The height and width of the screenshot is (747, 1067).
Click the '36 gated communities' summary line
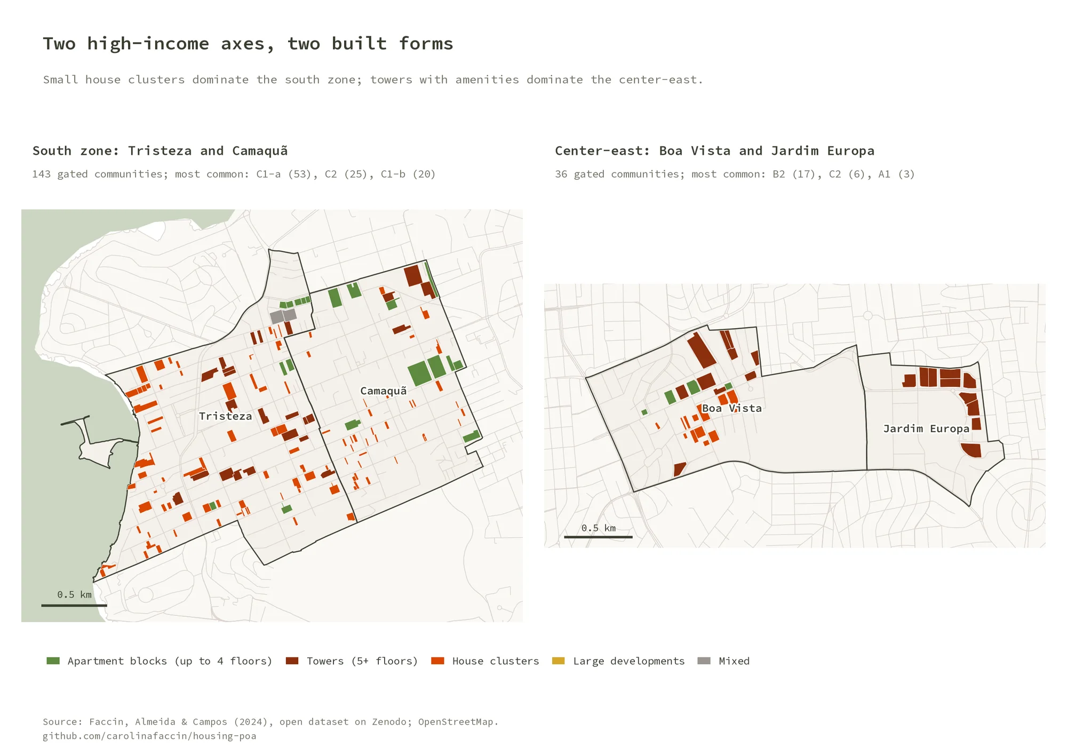[x=735, y=174]
